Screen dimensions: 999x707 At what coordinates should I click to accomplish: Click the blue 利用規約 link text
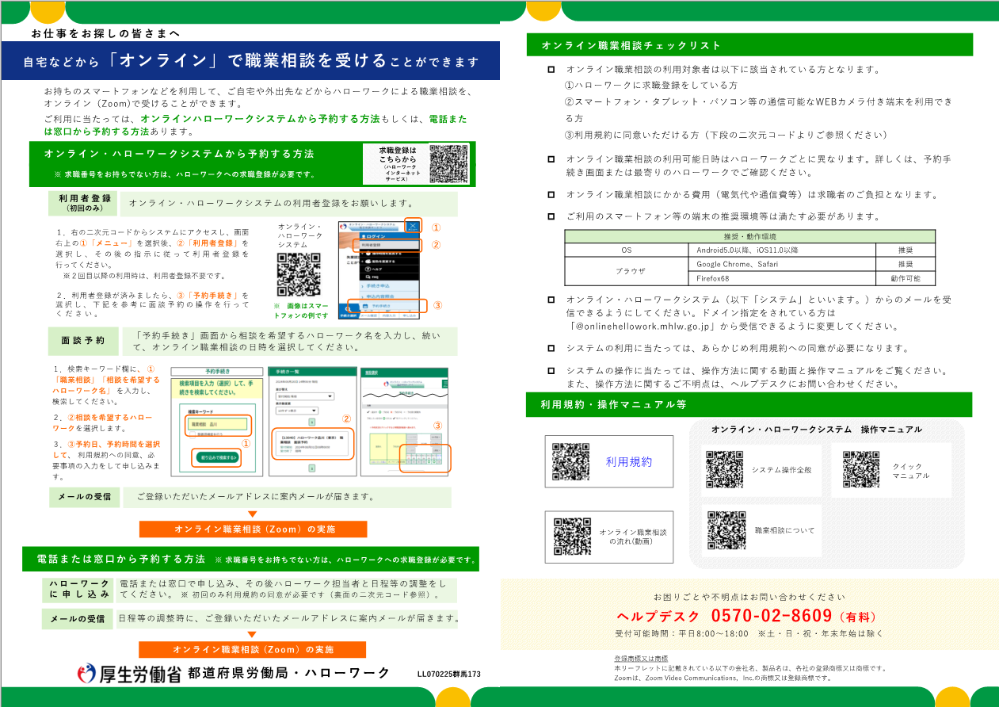(628, 461)
